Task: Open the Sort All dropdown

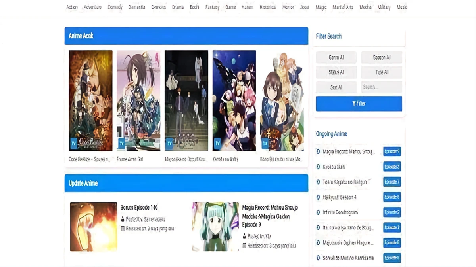Action: coord(336,87)
